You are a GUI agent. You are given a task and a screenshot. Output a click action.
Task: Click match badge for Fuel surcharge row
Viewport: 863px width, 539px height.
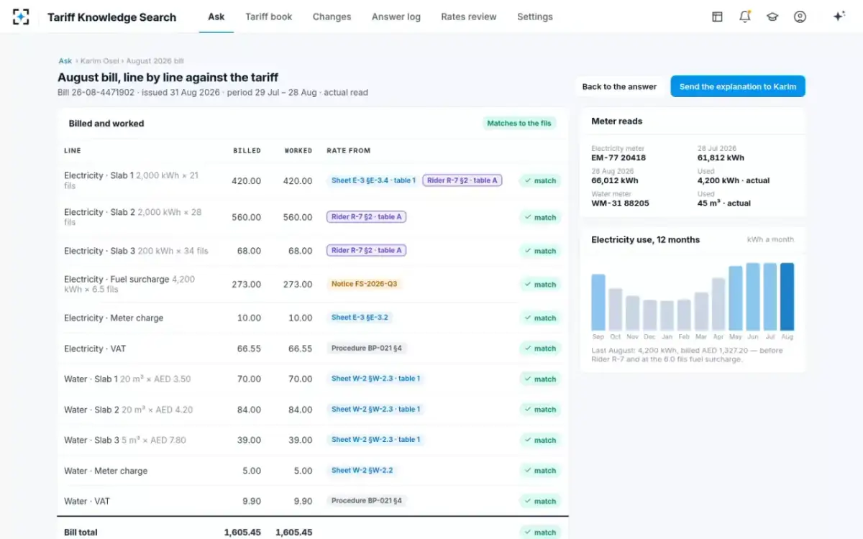tap(540, 285)
